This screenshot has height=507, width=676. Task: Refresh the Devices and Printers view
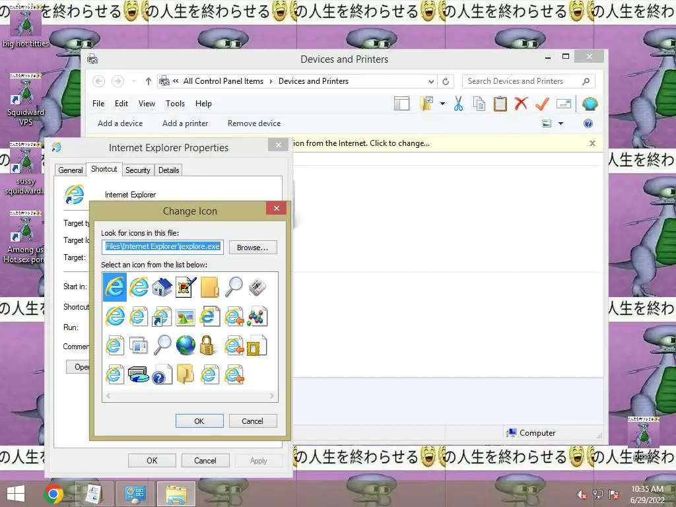446,81
